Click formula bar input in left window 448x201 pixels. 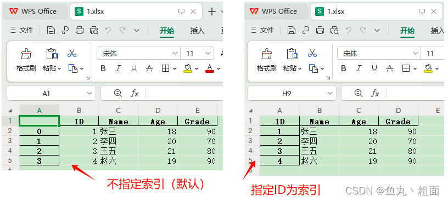point(184,93)
